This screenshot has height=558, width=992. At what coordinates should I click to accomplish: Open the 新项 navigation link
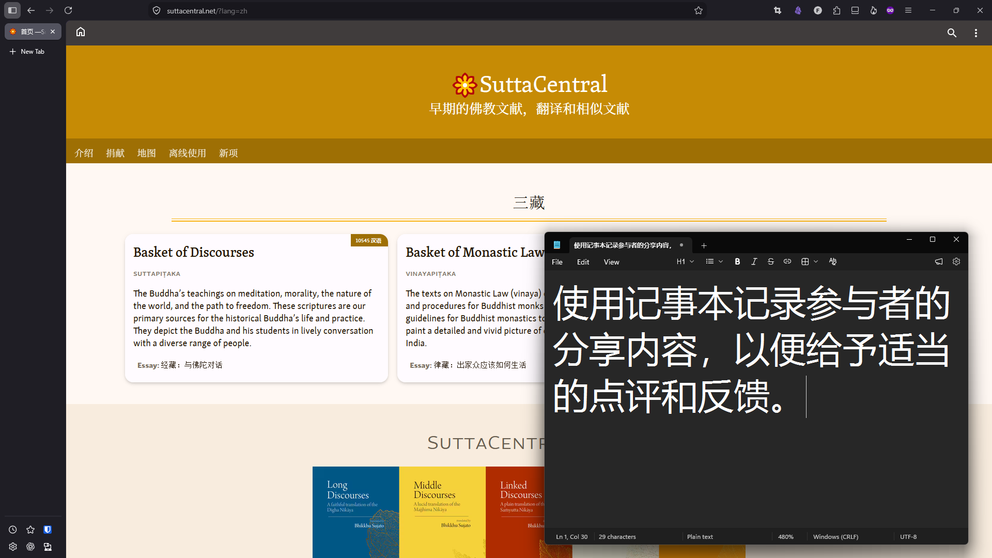(x=228, y=153)
